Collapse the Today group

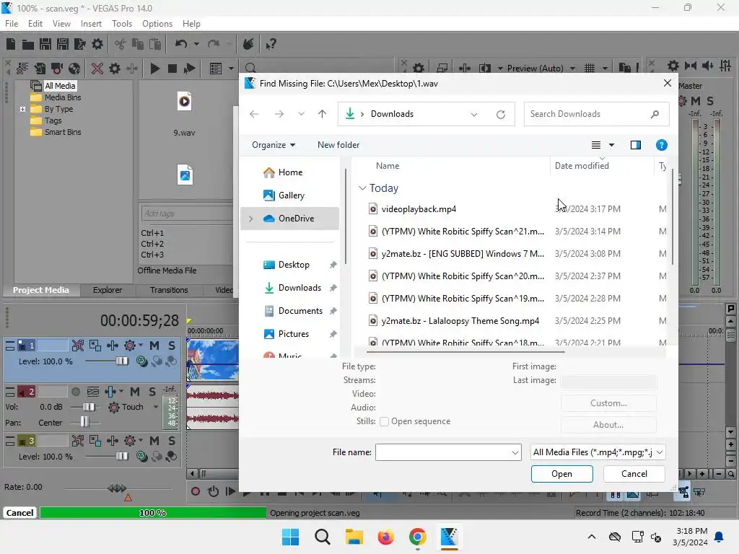tap(362, 188)
